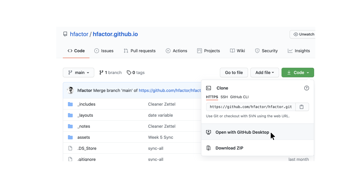Click the Go to file button
This screenshot has height=188, width=359.
[234, 73]
